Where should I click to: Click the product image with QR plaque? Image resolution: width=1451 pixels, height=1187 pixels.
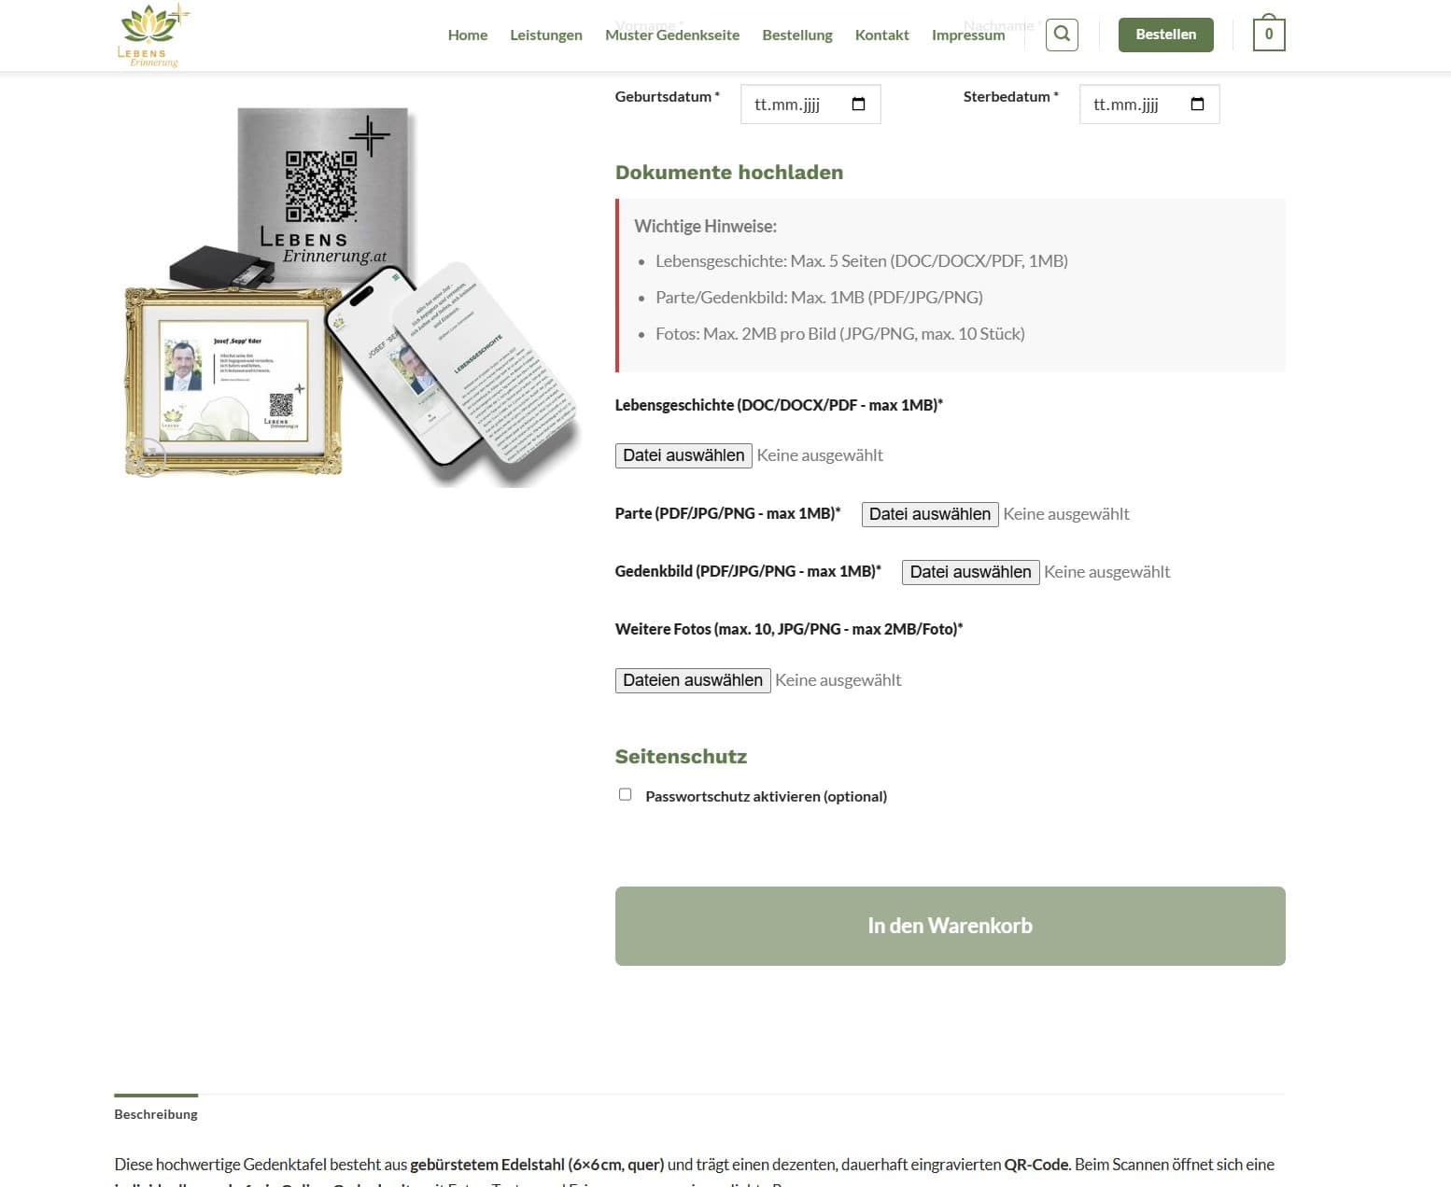click(x=353, y=297)
